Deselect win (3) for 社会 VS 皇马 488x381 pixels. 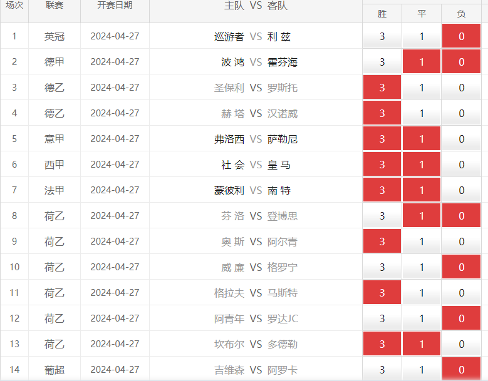pyautogui.click(x=382, y=165)
